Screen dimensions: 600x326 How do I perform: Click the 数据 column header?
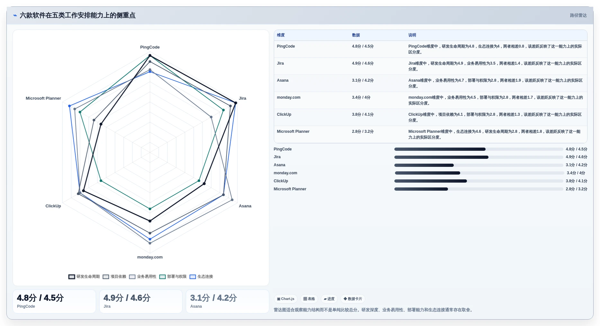356,35
